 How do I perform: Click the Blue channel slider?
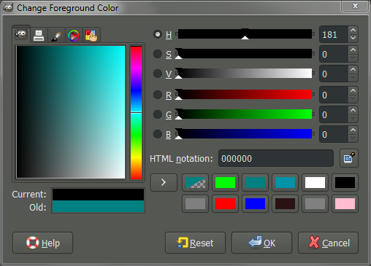pyautogui.click(x=245, y=134)
